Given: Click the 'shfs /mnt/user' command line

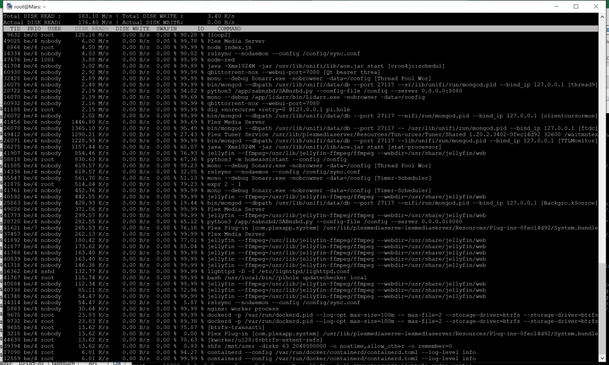Looking at the screenshot, I should tap(329, 346).
